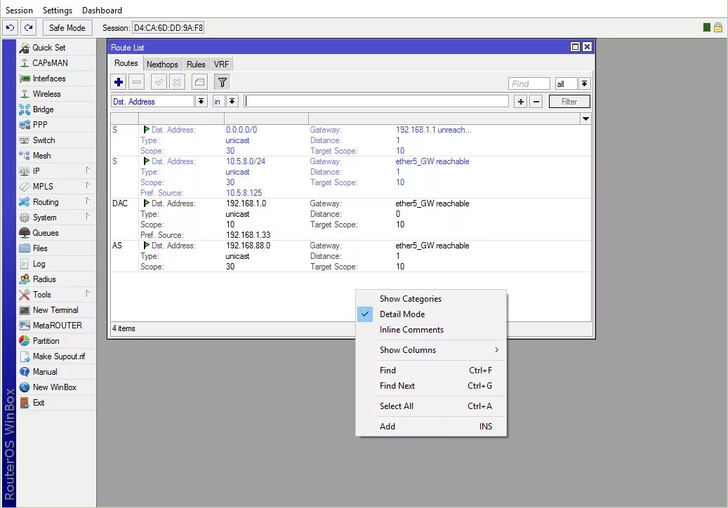The height and width of the screenshot is (508, 728).
Task: Open Files section
Action: point(40,248)
